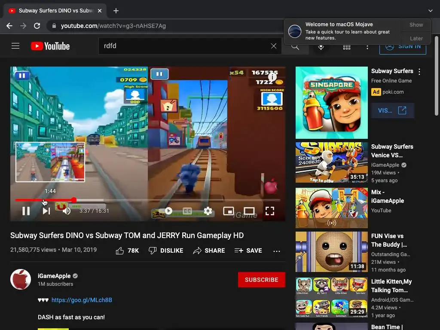The height and width of the screenshot is (330, 440).
Task: Pause the video playback
Action: (x=26, y=211)
